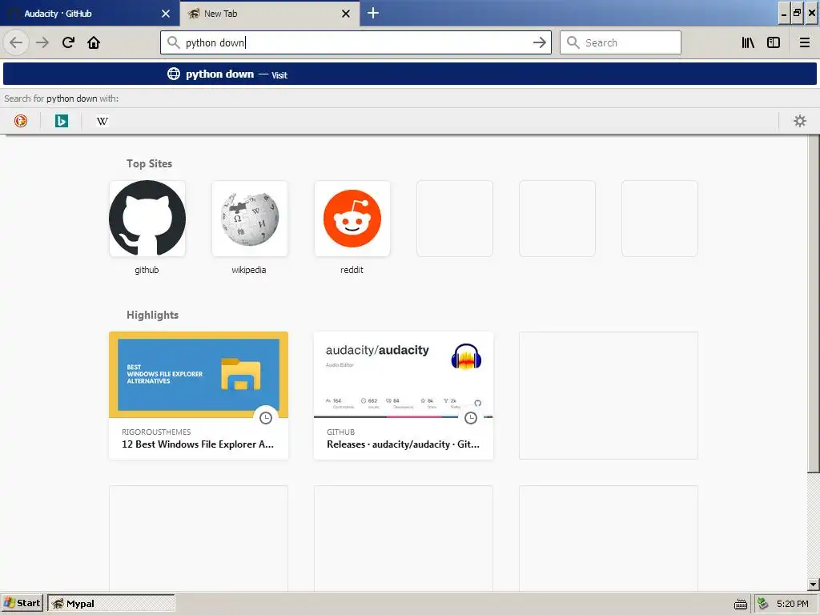Image resolution: width=820 pixels, height=615 pixels.
Task: Open search settings gear icon
Action: (x=800, y=121)
